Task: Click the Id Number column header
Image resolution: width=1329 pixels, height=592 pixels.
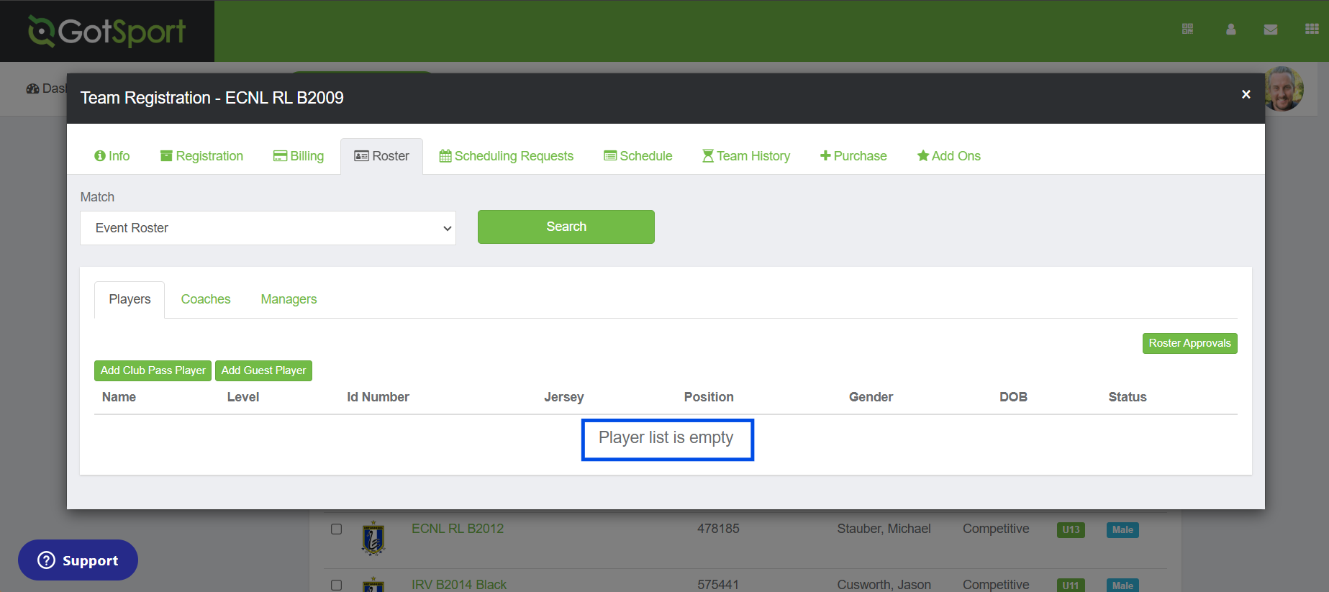Action: pyautogui.click(x=378, y=397)
